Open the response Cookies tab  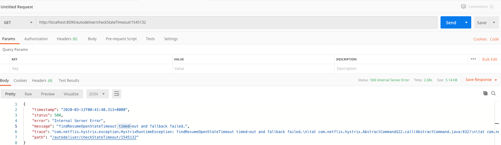[20, 81]
